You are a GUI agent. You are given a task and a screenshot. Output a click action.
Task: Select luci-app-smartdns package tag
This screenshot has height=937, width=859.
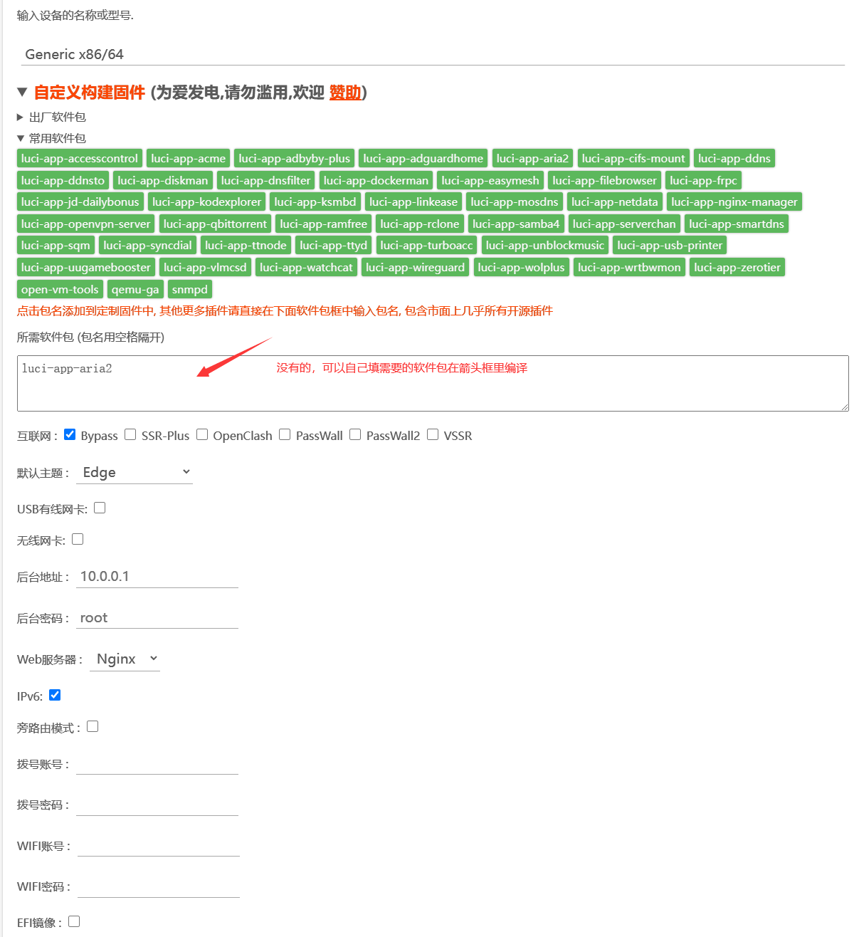click(737, 224)
